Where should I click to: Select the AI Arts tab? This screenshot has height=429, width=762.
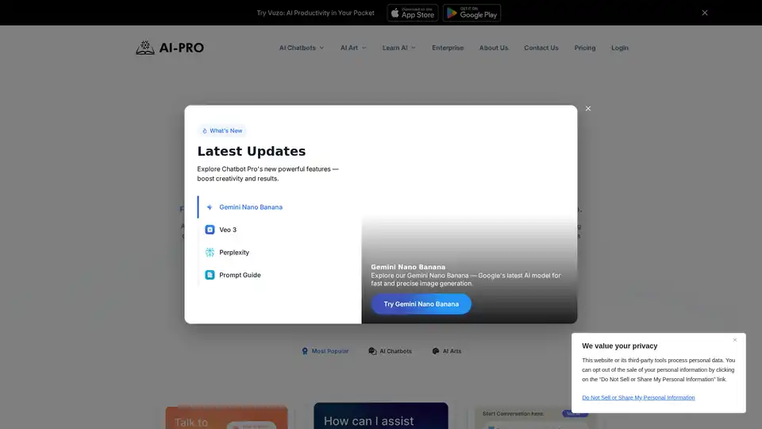pyautogui.click(x=446, y=351)
